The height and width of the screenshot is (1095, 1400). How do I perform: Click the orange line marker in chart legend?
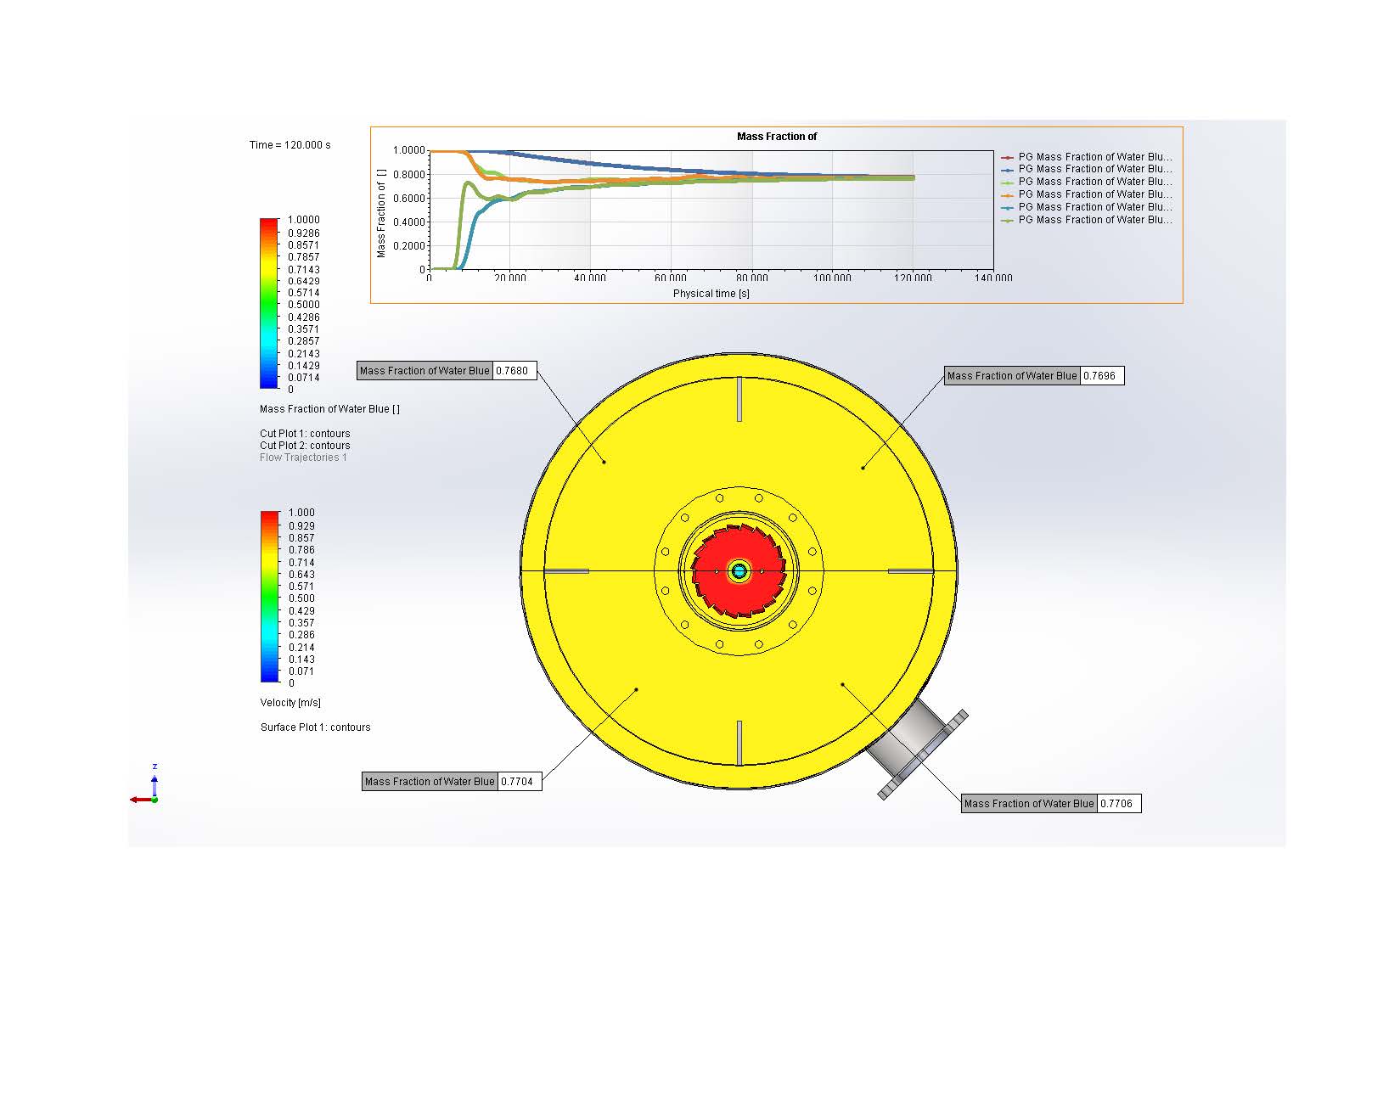(1007, 194)
